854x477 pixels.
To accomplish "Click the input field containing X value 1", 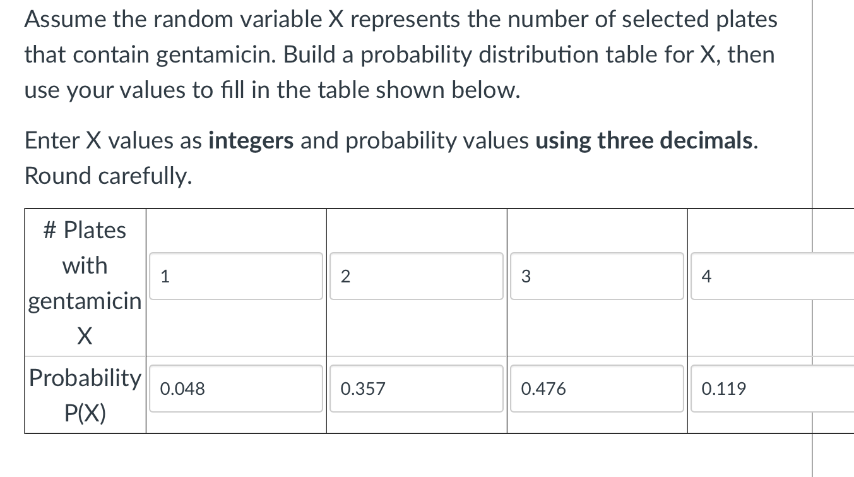I will (235, 276).
